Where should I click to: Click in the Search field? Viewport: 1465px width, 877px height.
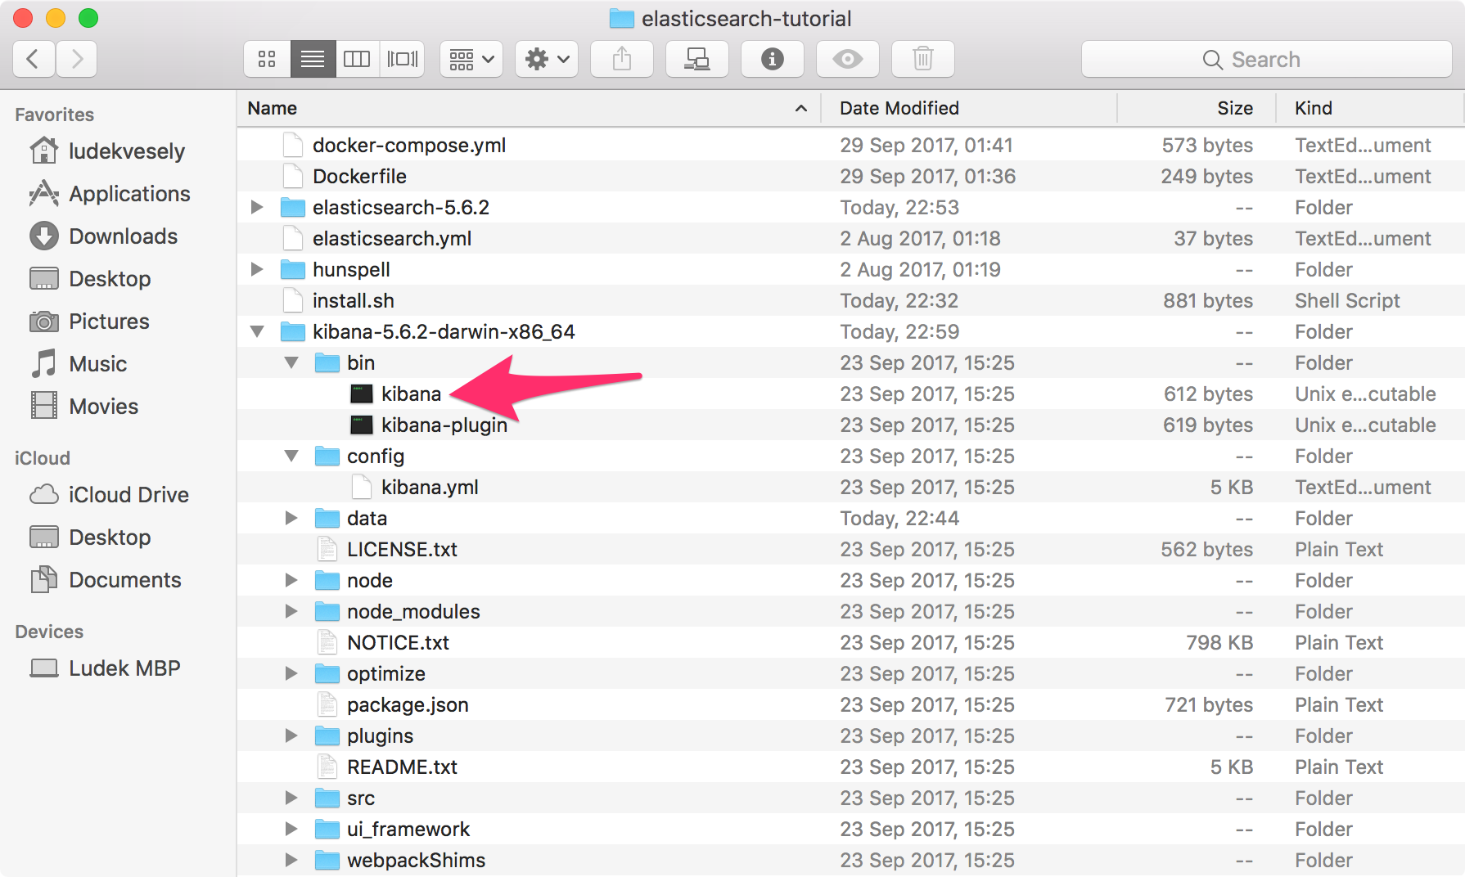(1267, 59)
